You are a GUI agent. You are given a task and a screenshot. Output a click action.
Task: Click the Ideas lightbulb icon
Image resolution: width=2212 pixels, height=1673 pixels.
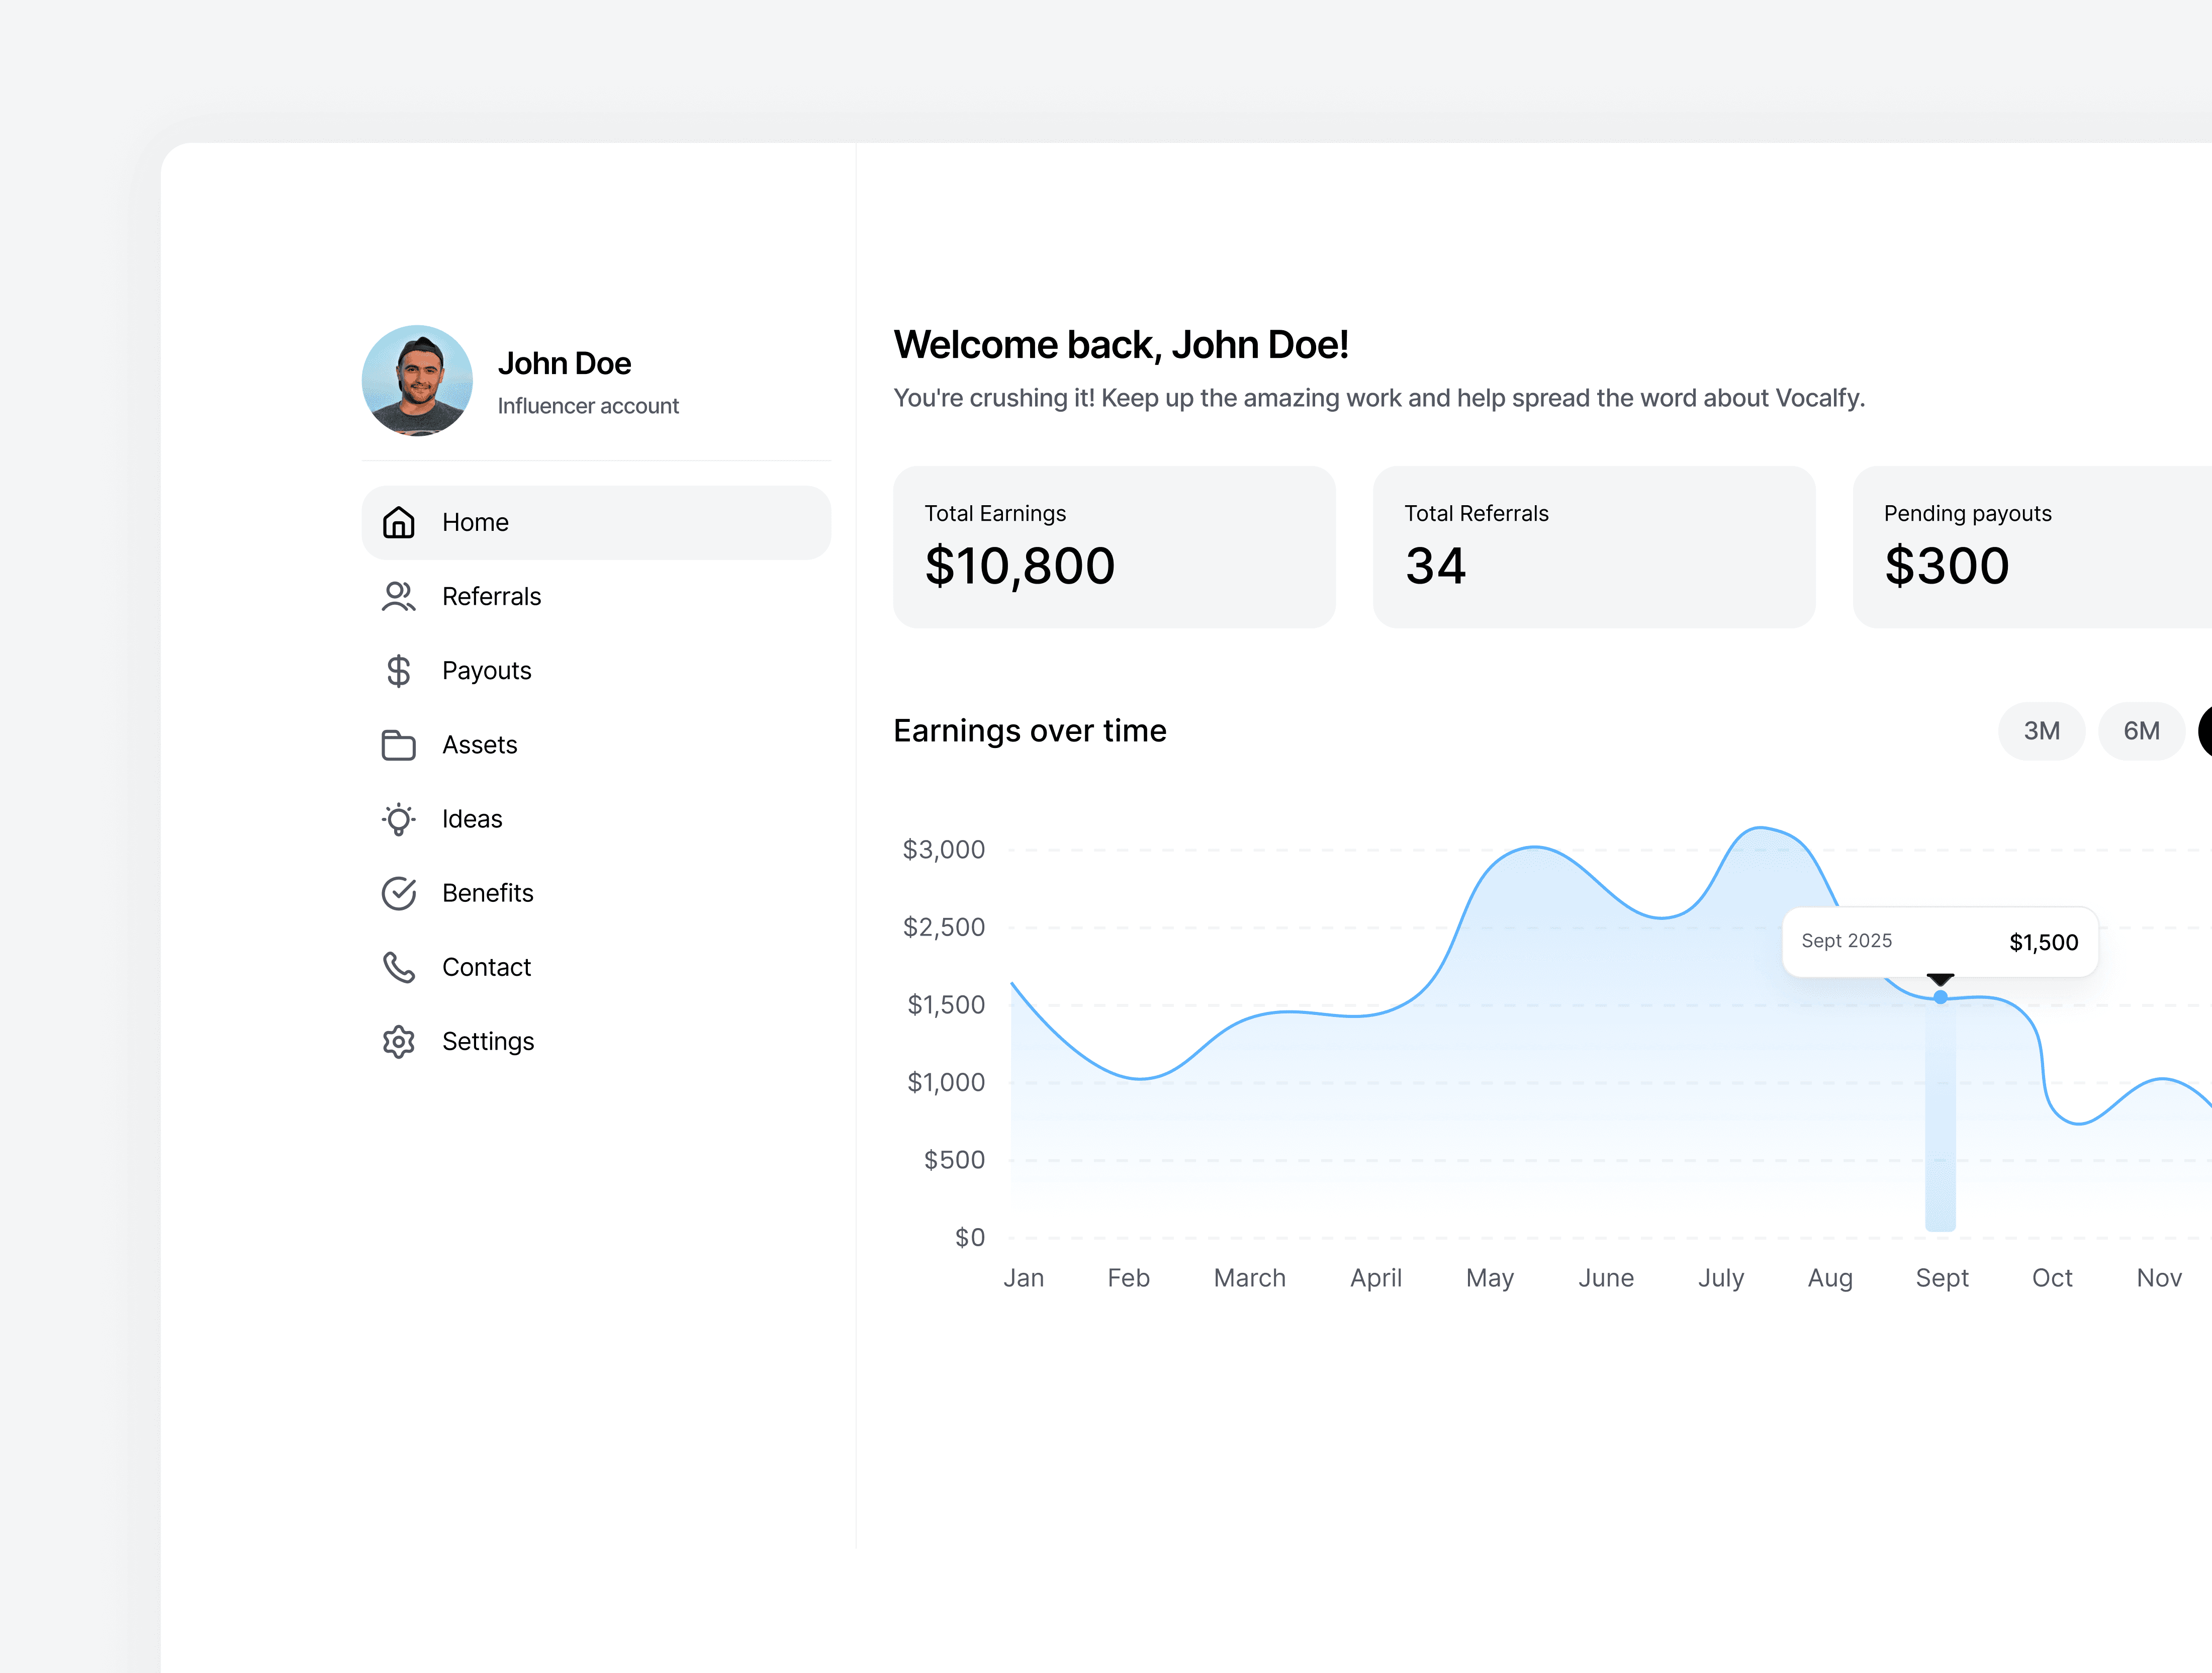(x=398, y=819)
